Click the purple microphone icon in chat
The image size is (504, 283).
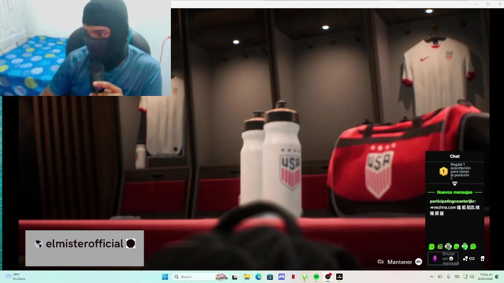pyautogui.click(x=435, y=259)
